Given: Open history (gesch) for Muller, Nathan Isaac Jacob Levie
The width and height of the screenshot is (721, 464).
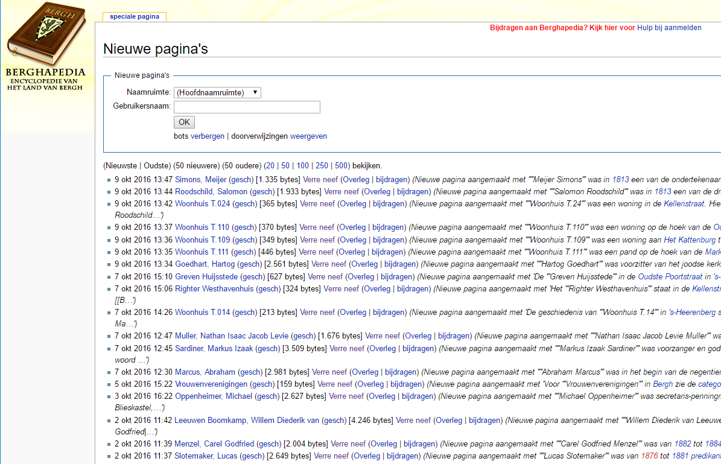Looking at the screenshot, I should tap(303, 335).
